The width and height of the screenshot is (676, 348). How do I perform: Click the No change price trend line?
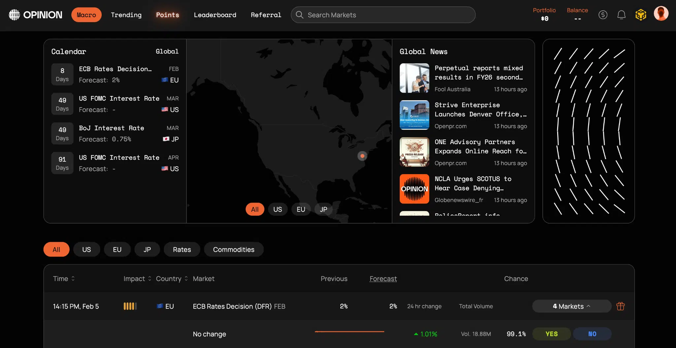point(349,332)
